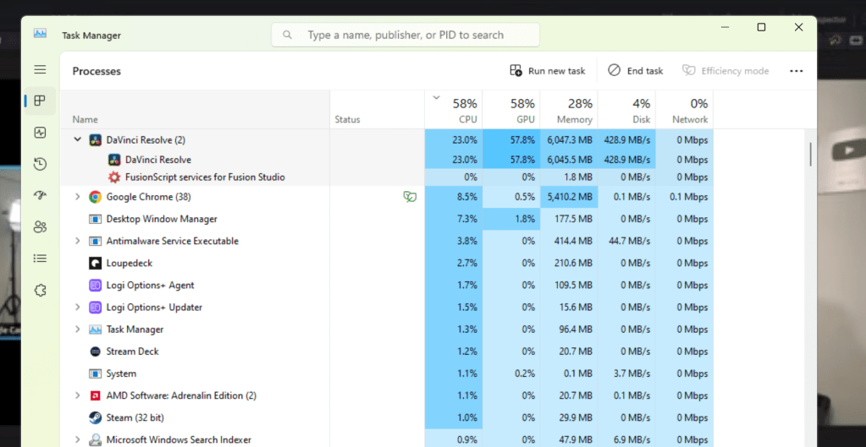This screenshot has width=866, height=447.
Task: Click the Efficiency mode button
Action: click(x=725, y=70)
